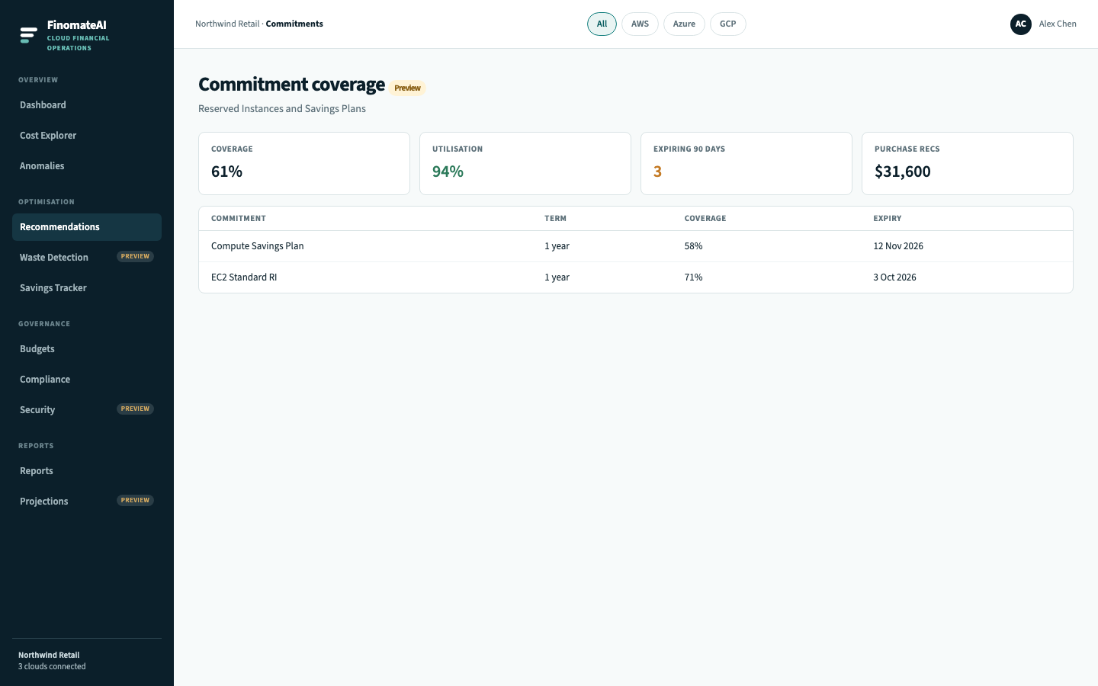The width and height of the screenshot is (1098, 686).
Task: Open the Anomalies page
Action: 87,166
